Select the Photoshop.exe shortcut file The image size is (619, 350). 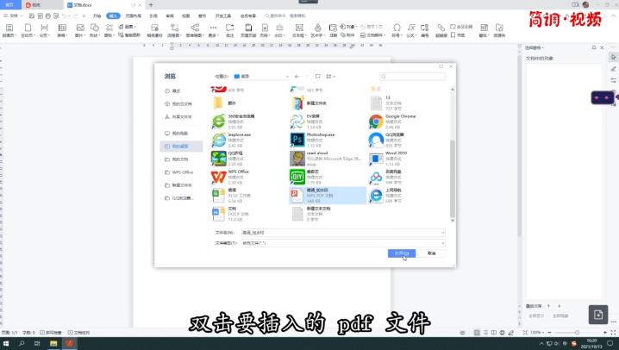point(297,139)
